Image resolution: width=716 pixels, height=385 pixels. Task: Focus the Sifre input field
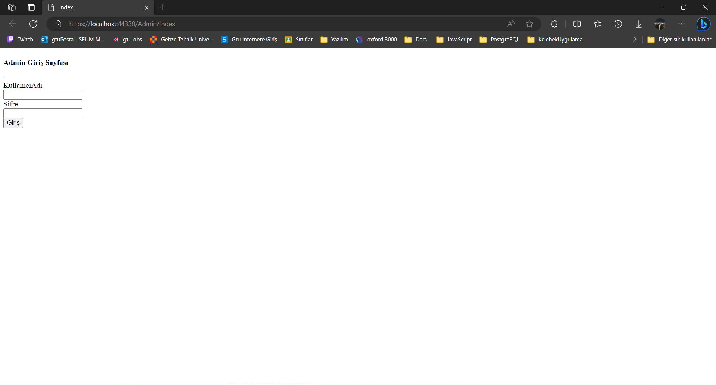point(43,113)
